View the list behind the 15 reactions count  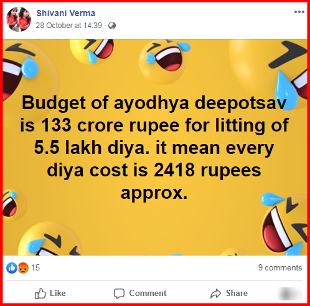click(35, 267)
